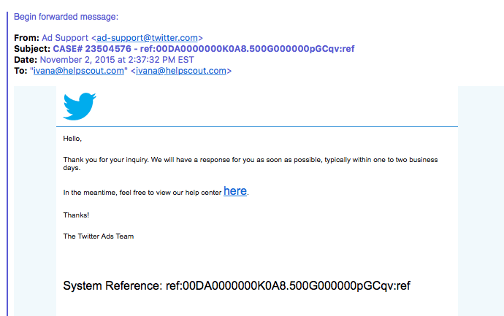
Task: Click the "Begin forwarded message:" text
Action: point(66,17)
